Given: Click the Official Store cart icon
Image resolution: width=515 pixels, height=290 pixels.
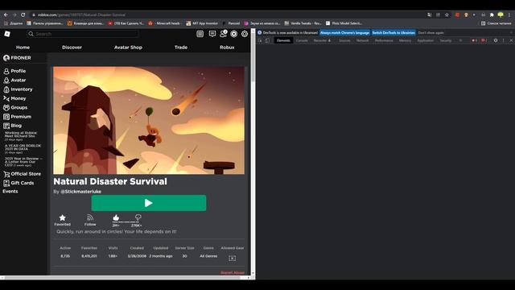Looking at the screenshot, I should [x=6, y=174].
